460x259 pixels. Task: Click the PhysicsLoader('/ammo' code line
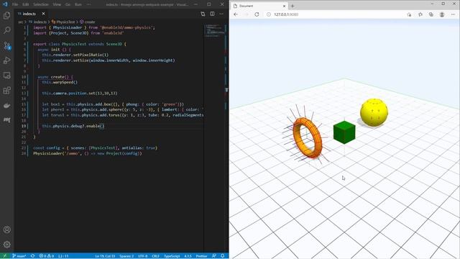point(88,153)
